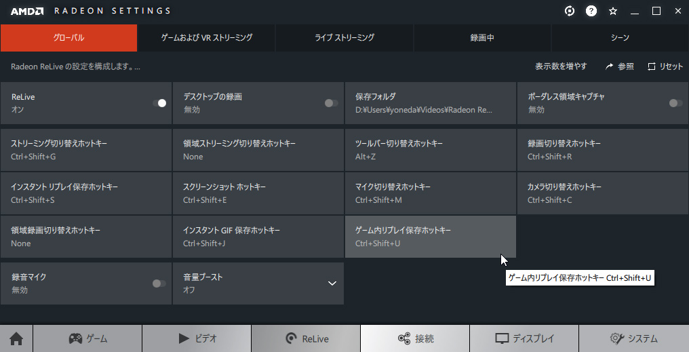Edit 録画切り替えホットキー Ctrl+Shift+R

pos(603,150)
